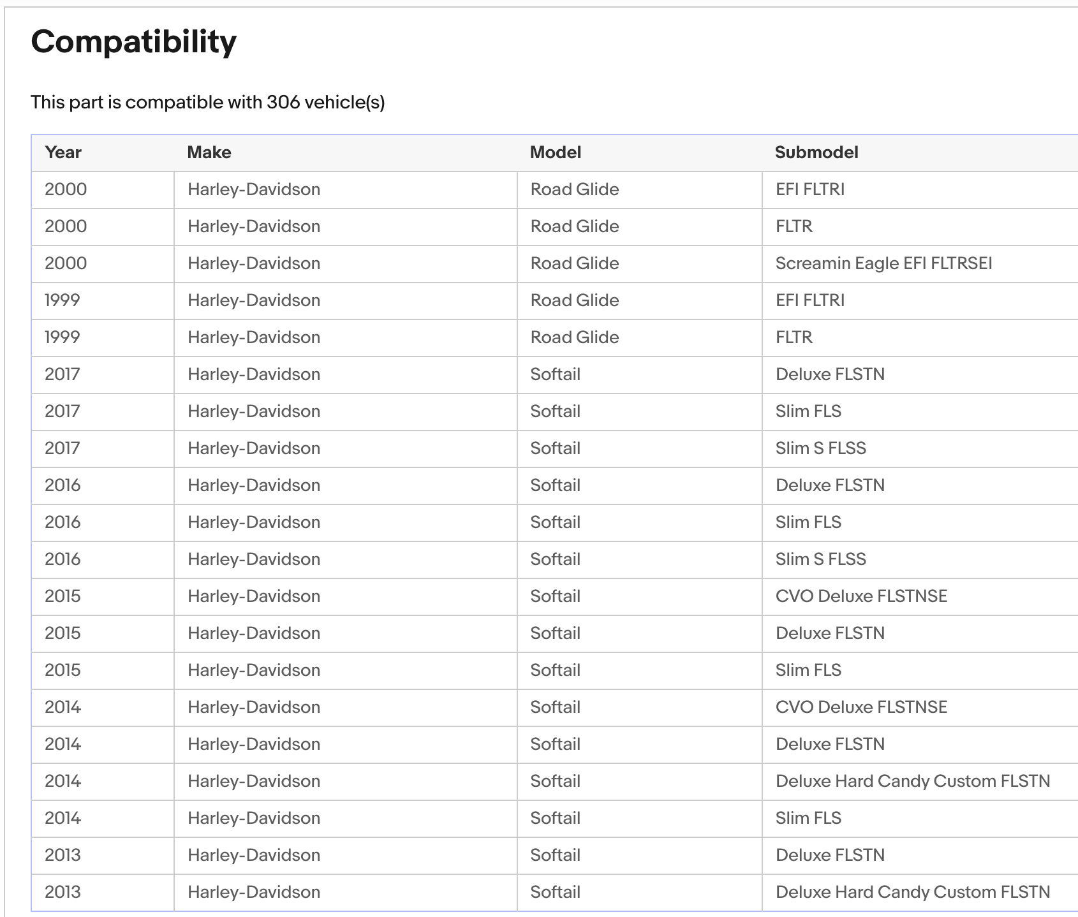Image resolution: width=1078 pixels, height=917 pixels.
Task: Select 2014 Deluxe Hard Candy Custom FLSTN
Action: tap(912, 781)
